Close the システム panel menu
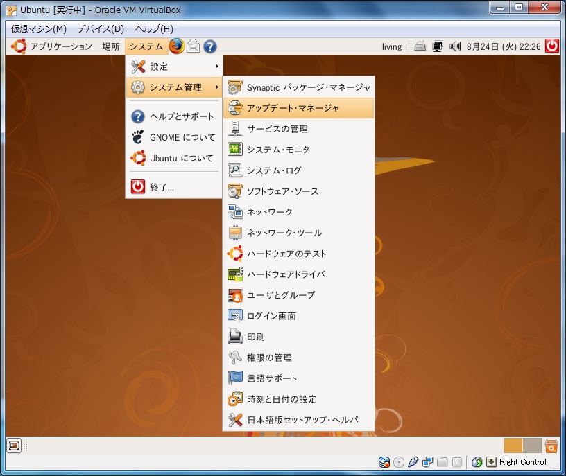Viewport: 566px width, 476px height. [x=146, y=46]
